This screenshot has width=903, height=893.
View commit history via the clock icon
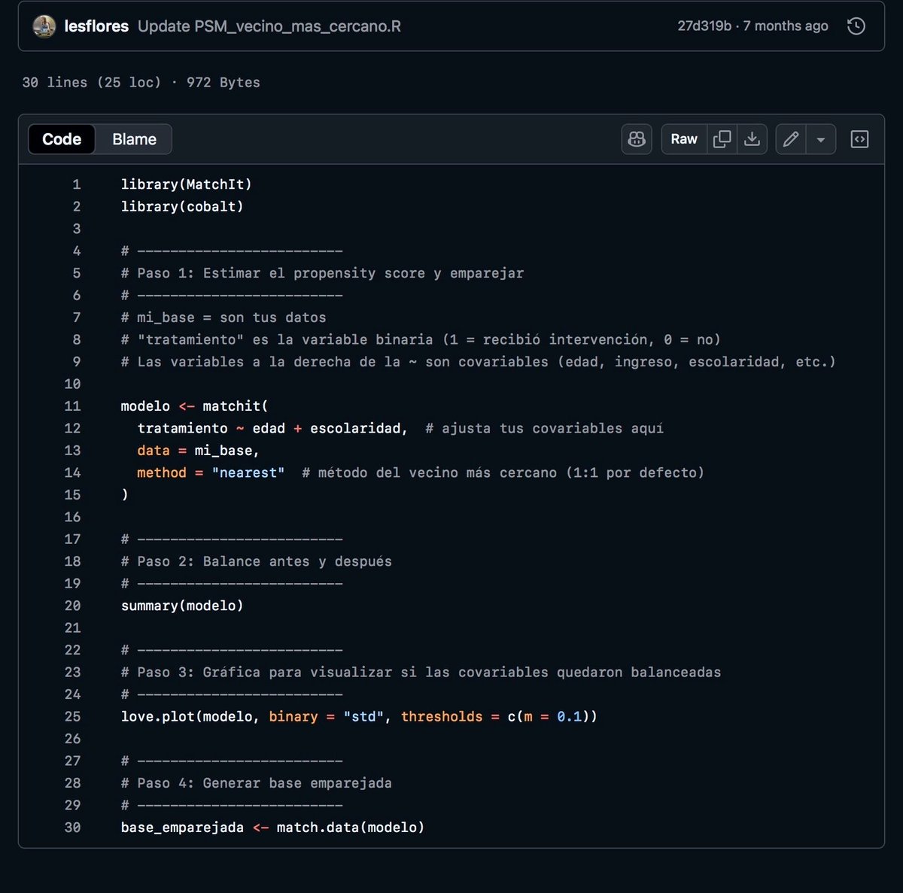856,26
